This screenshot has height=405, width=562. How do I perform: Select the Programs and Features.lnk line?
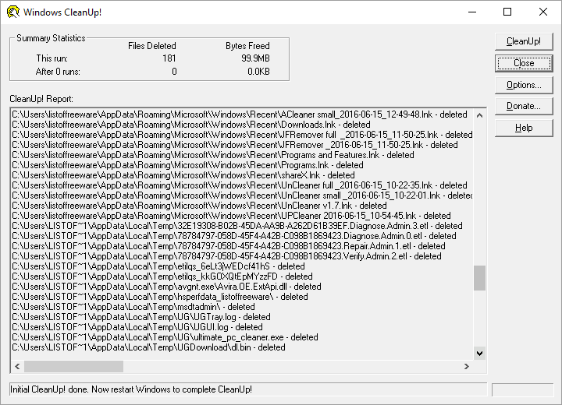coord(213,155)
